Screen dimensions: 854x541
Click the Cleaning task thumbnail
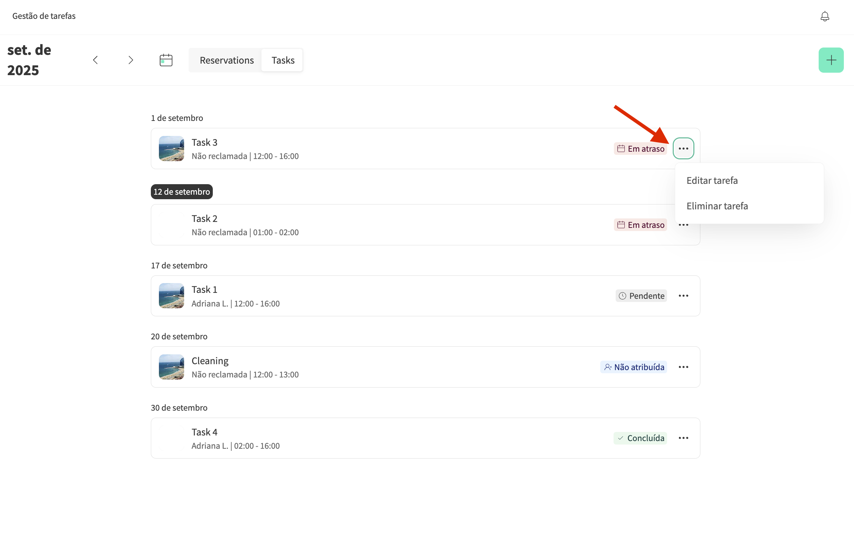click(x=171, y=367)
